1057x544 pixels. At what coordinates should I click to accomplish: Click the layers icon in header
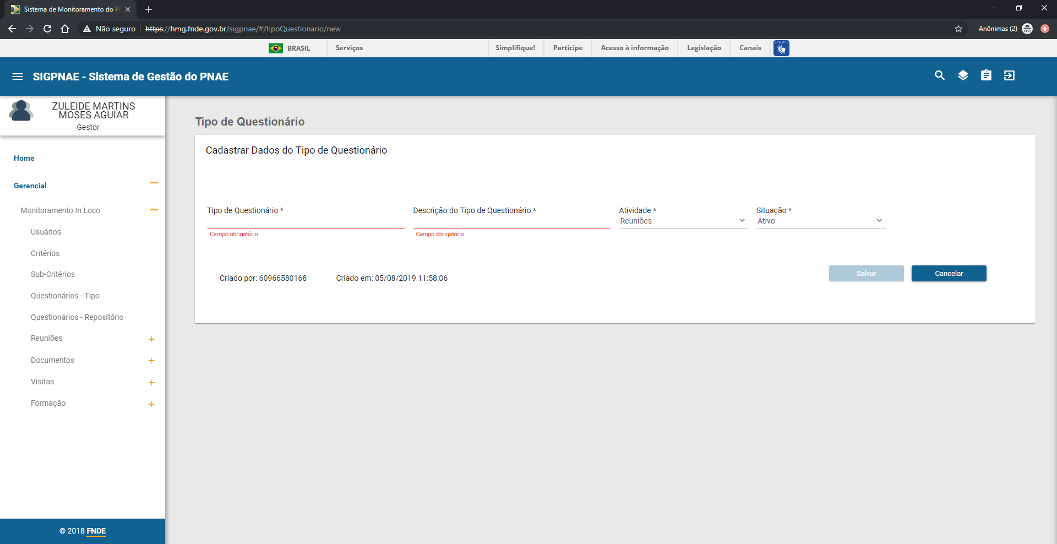[963, 75]
